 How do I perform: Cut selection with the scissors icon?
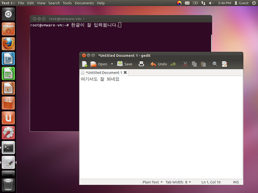(185, 64)
